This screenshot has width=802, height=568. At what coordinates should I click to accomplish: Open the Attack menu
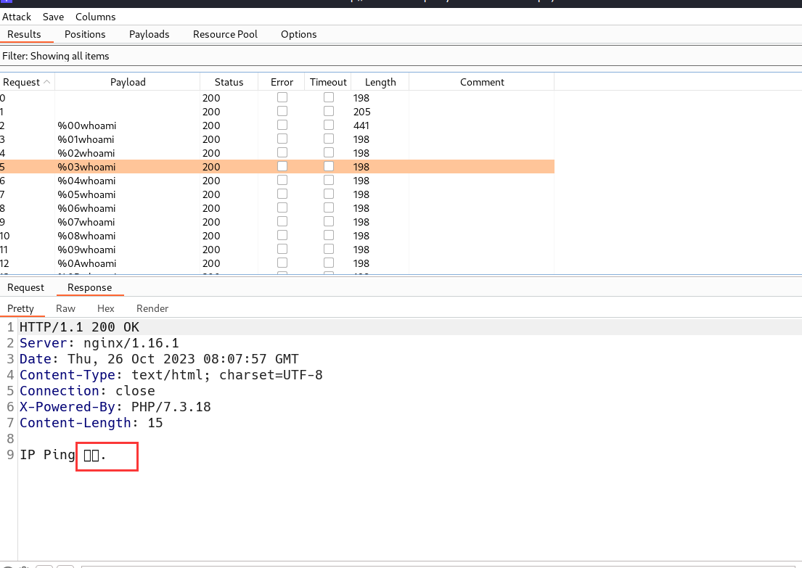[17, 17]
